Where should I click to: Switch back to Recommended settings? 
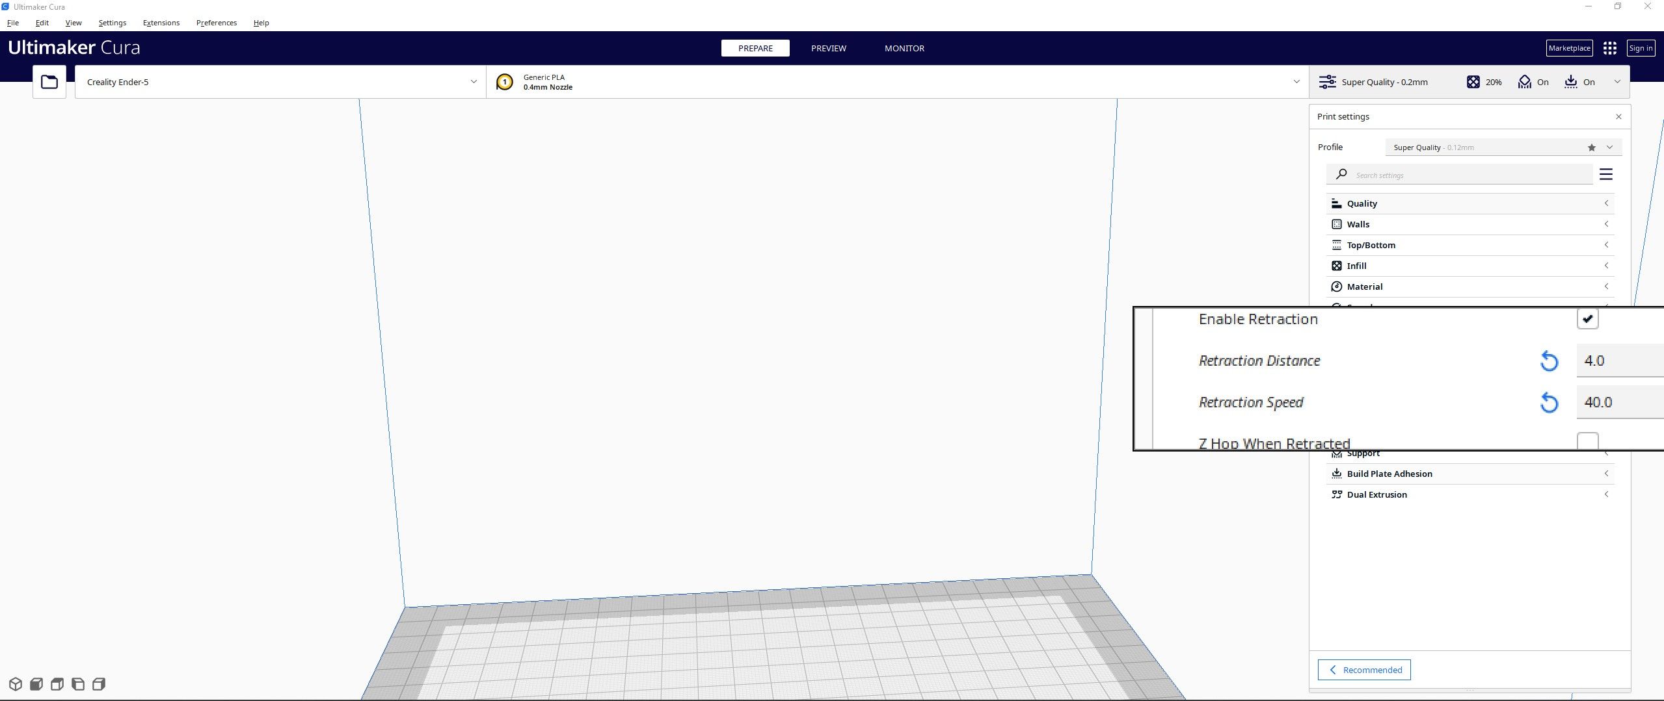1364,670
